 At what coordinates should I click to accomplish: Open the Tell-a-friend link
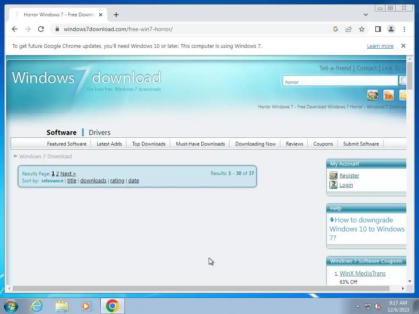tap(335, 68)
